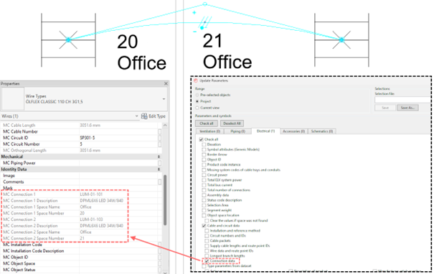
Task: Open the Schematics tab
Action: (322, 131)
